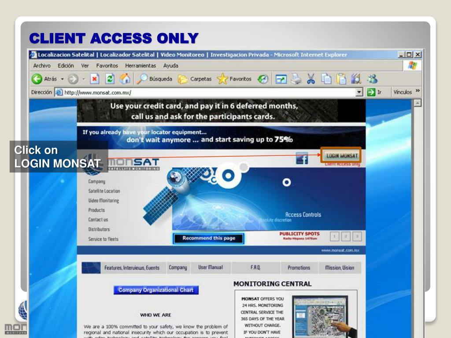The height and width of the screenshot is (338, 451).
Task: Open the History clock icon
Action: 262,79
